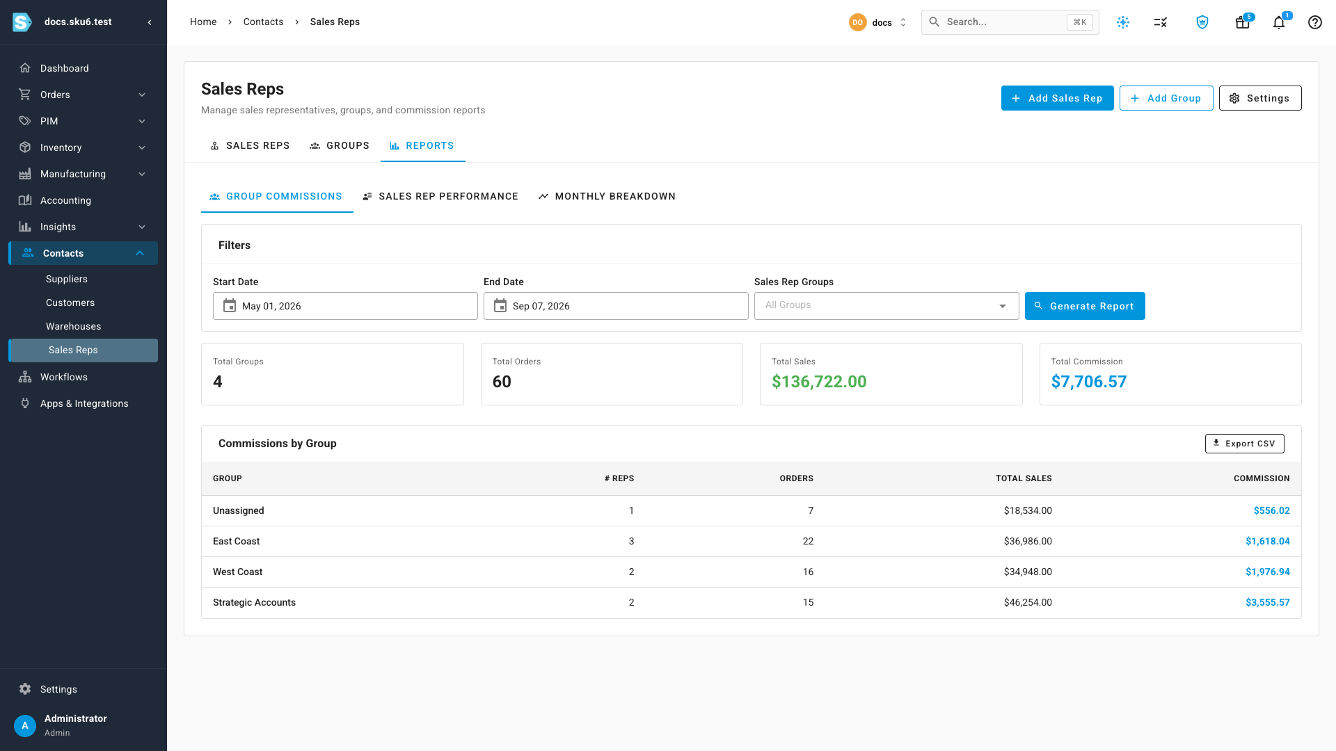This screenshot has height=751, width=1336.
Task: Open the Sales Rep Groups dropdown
Action: (x=886, y=306)
